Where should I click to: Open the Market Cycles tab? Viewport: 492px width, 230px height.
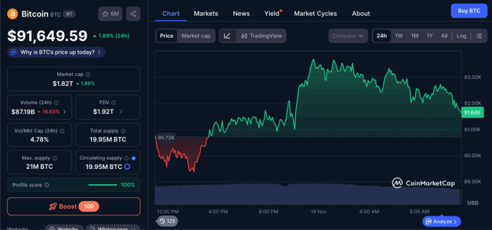[315, 13]
